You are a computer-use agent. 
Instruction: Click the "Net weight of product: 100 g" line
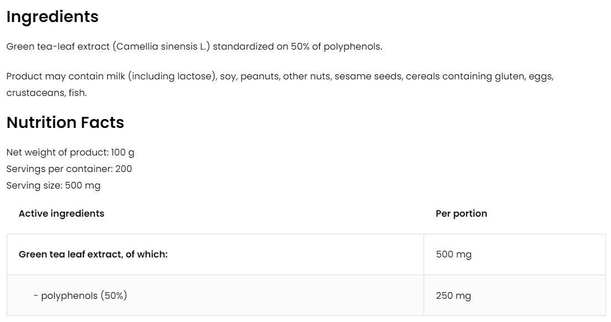[70, 152]
